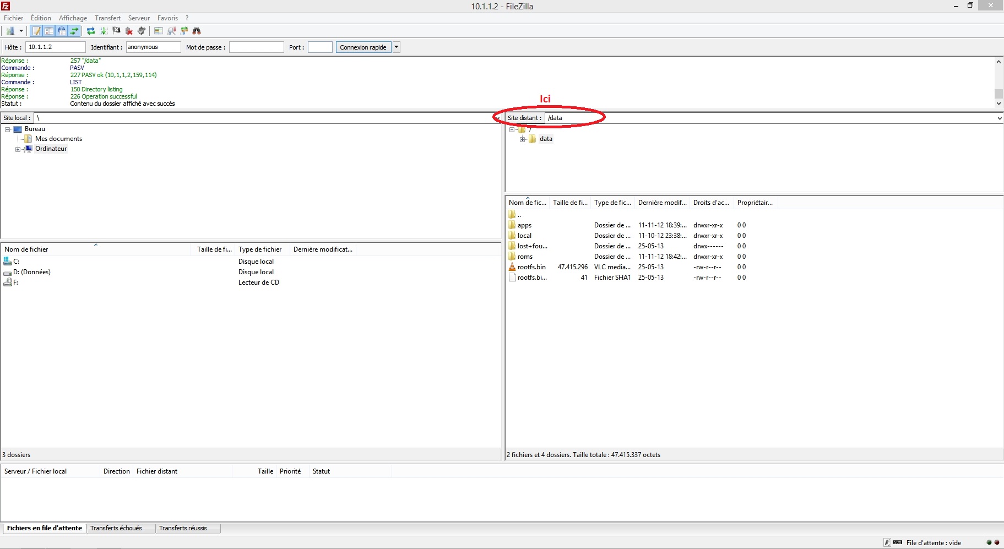
Task: Toggle synchronized browsing icon
Action: coord(184,31)
